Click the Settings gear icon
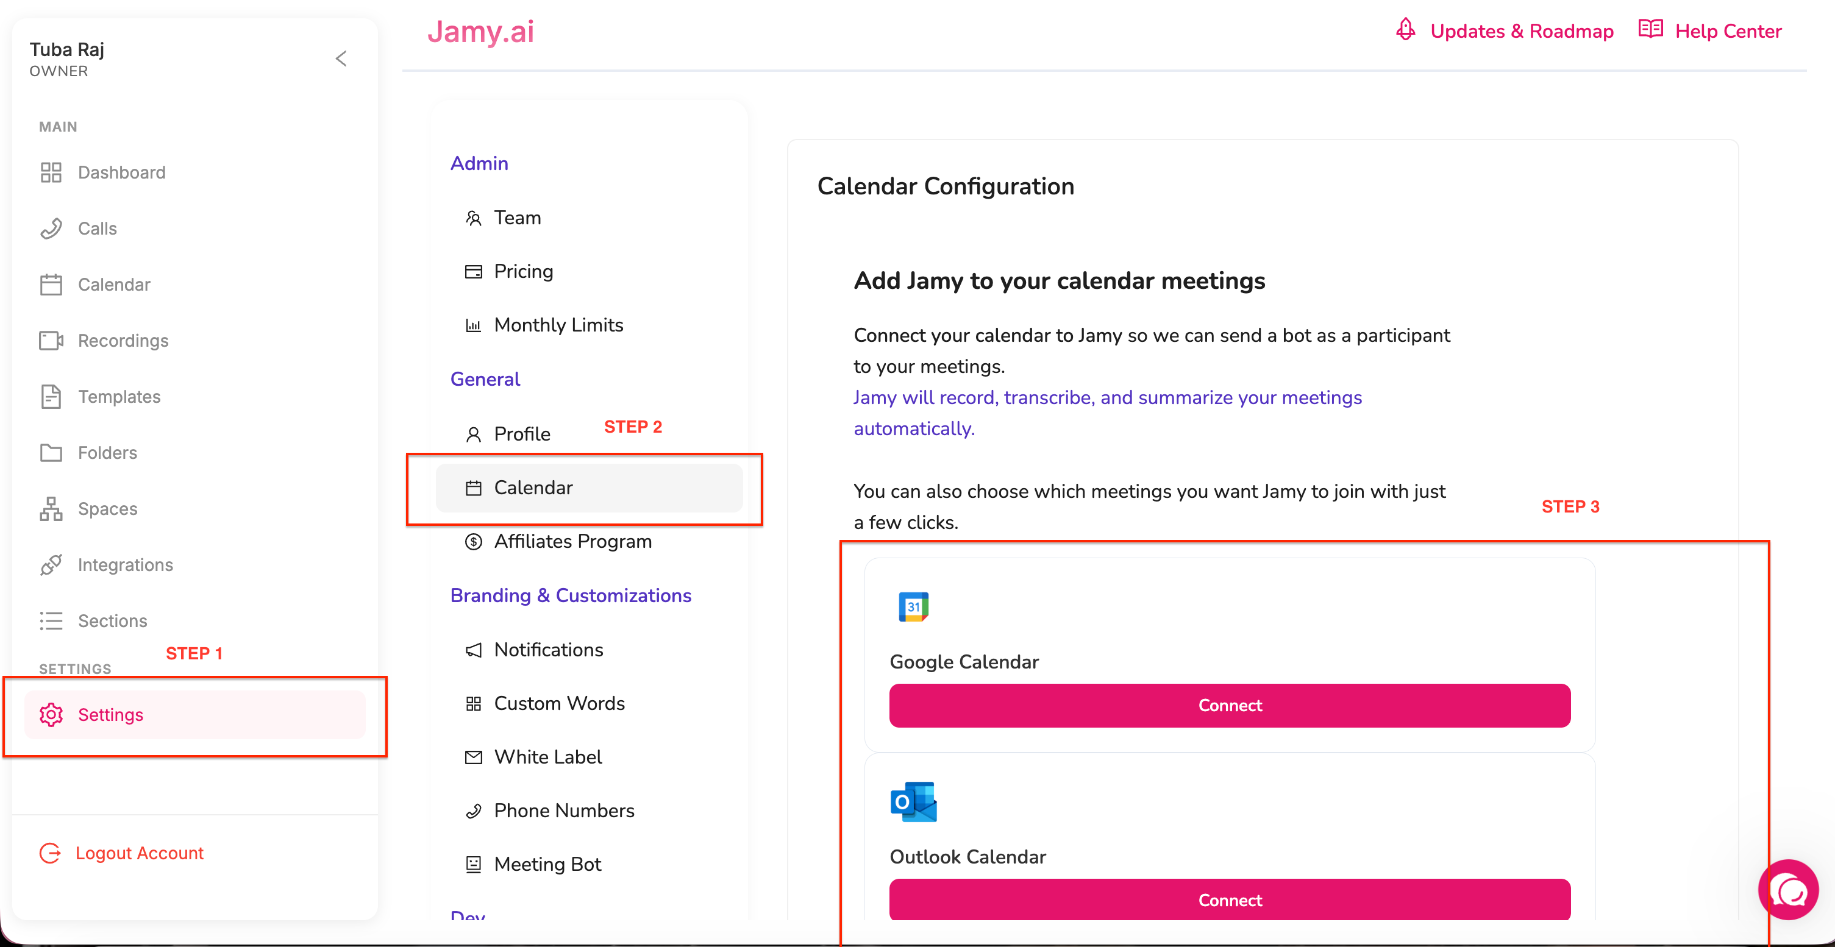1835x947 pixels. pyautogui.click(x=51, y=715)
